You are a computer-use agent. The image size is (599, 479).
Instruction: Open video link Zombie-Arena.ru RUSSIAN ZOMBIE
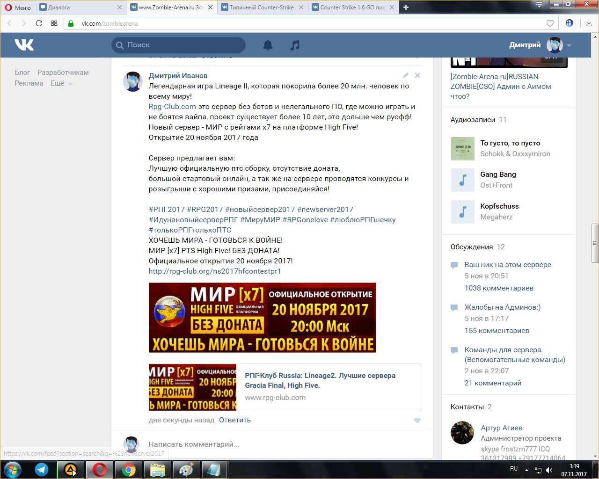pos(501,87)
